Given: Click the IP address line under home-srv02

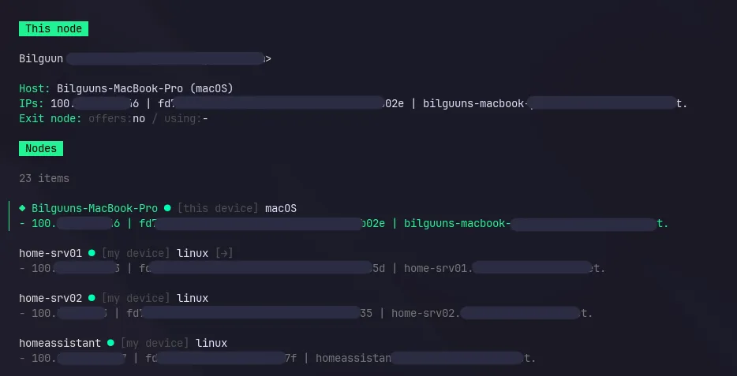Looking at the screenshot, I should coord(308,314).
